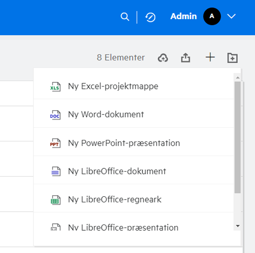Click the cloud upload icon
This screenshot has width=255, height=253.
point(163,58)
